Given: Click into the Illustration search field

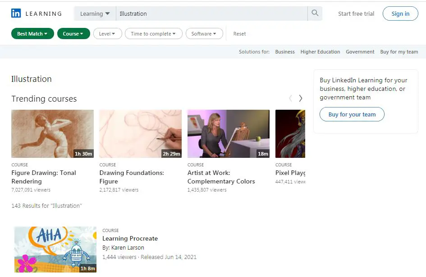Looking at the screenshot, I should [x=212, y=13].
